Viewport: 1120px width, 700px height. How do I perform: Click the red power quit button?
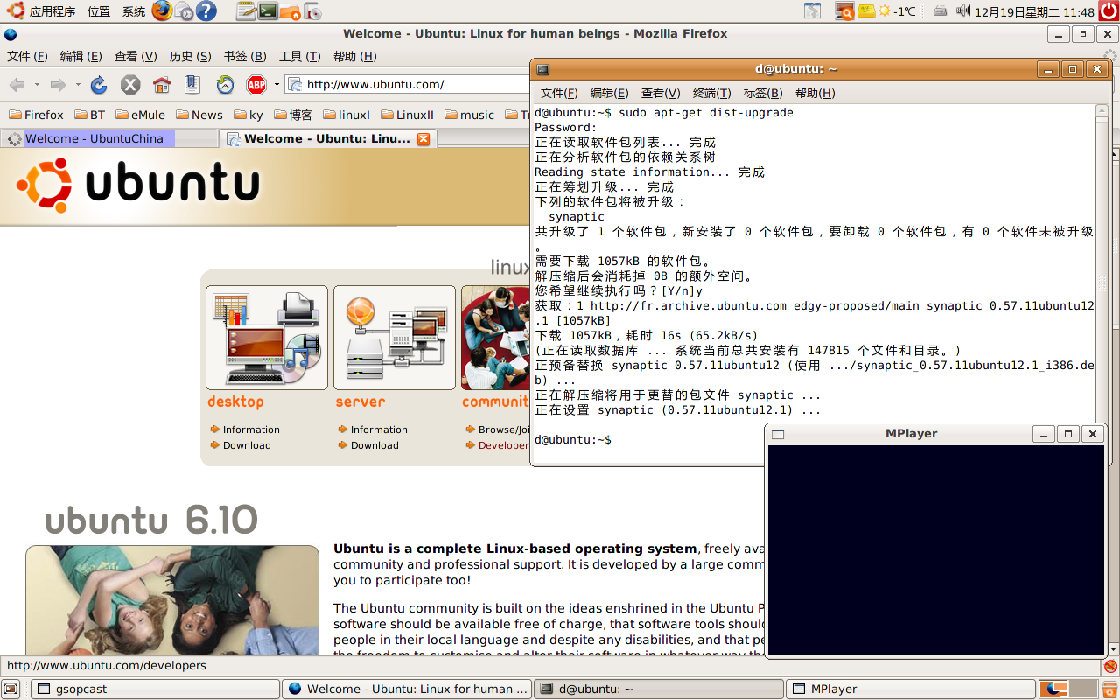point(1109,11)
